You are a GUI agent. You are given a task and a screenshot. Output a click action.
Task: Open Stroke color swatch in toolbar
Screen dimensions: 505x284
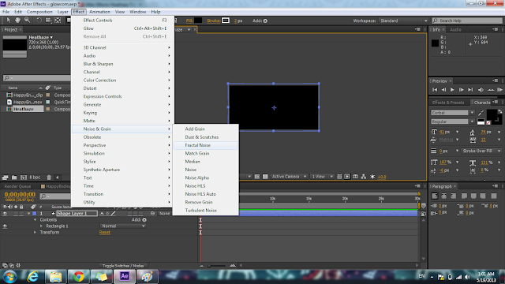[x=226, y=21]
